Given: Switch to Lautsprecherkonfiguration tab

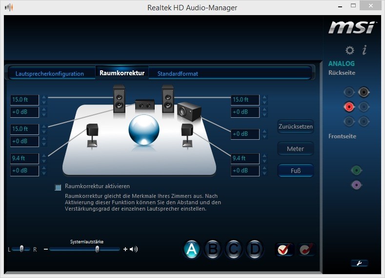Looking at the screenshot, I should point(50,73).
